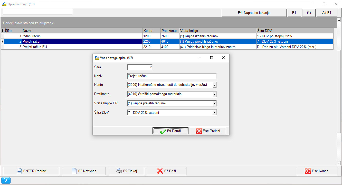The width and height of the screenshot is (342, 185).
Task: Maximize the Vnos novega opisa dialog
Action: 212,58
